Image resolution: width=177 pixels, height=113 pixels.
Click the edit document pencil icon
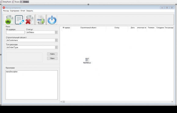[20, 20]
